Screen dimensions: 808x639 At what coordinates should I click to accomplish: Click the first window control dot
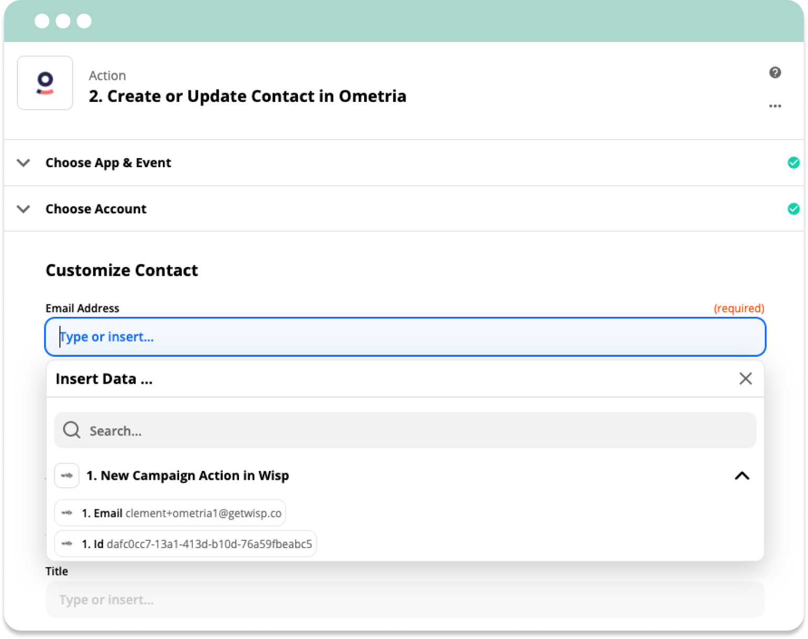coord(42,21)
